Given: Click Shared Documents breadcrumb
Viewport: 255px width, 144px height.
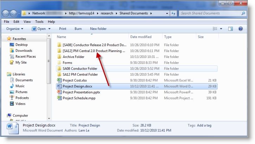Looking at the screenshot, I should (134, 13).
